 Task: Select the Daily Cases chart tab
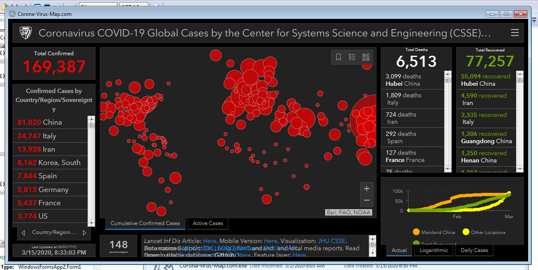tap(474, 250)
